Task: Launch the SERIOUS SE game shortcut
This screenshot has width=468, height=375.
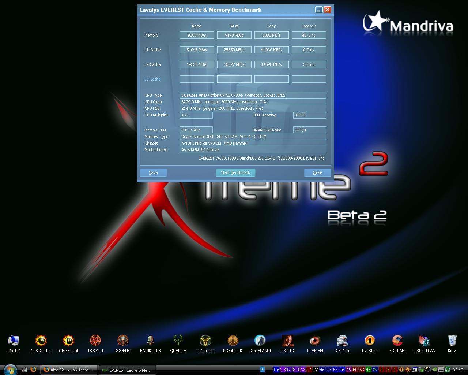Action: (68, 344)
